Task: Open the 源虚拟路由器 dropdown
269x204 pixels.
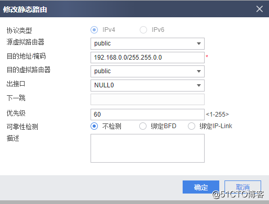Action: point(148,43)
